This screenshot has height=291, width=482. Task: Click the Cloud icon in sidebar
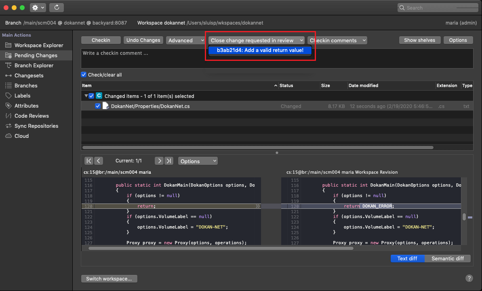8,136
